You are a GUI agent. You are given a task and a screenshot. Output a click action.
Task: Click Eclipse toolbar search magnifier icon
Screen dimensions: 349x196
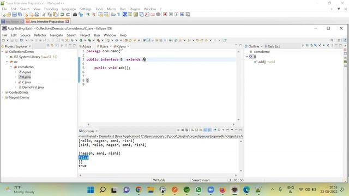tap(332, 40)
